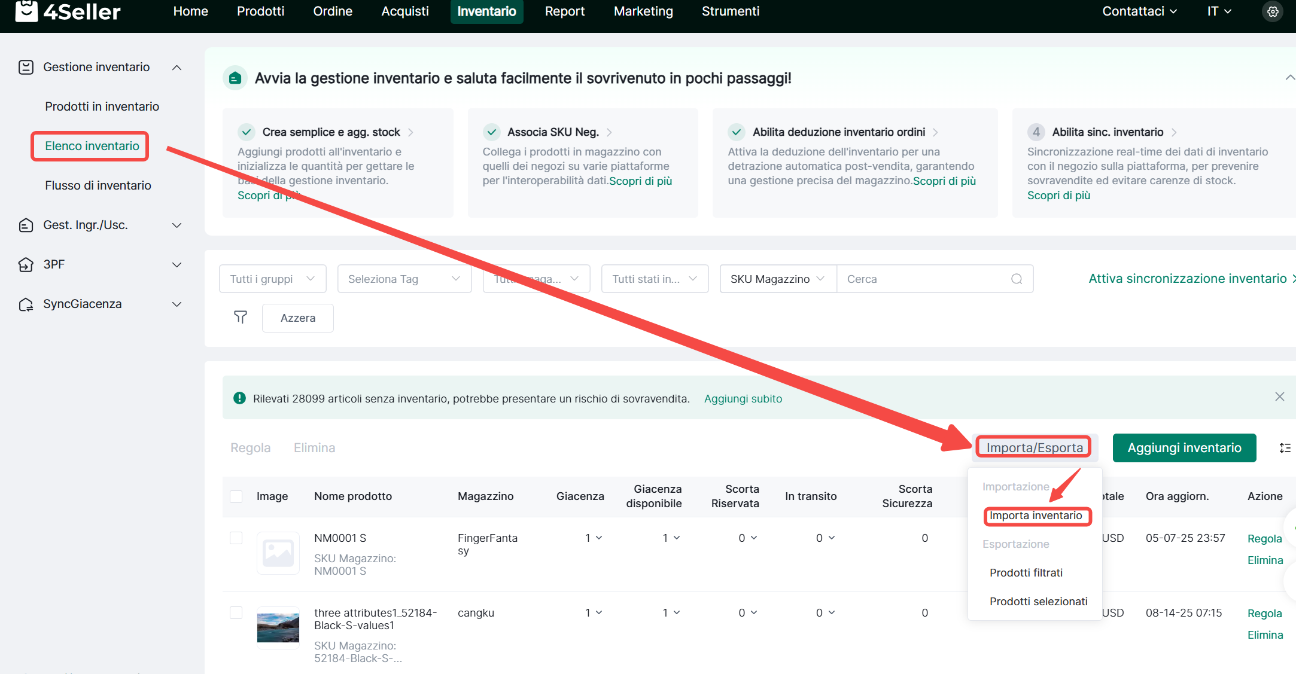Toggle the select-all checkbox in table header
This screenshot has height=674, width=1296.
coord(236,496)
